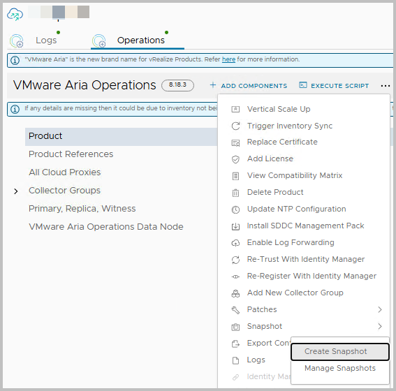The width and height of the screenshot is (396, 391).
Task: Click Manage Snapshots in the submenu
Action: pos(339,368)
